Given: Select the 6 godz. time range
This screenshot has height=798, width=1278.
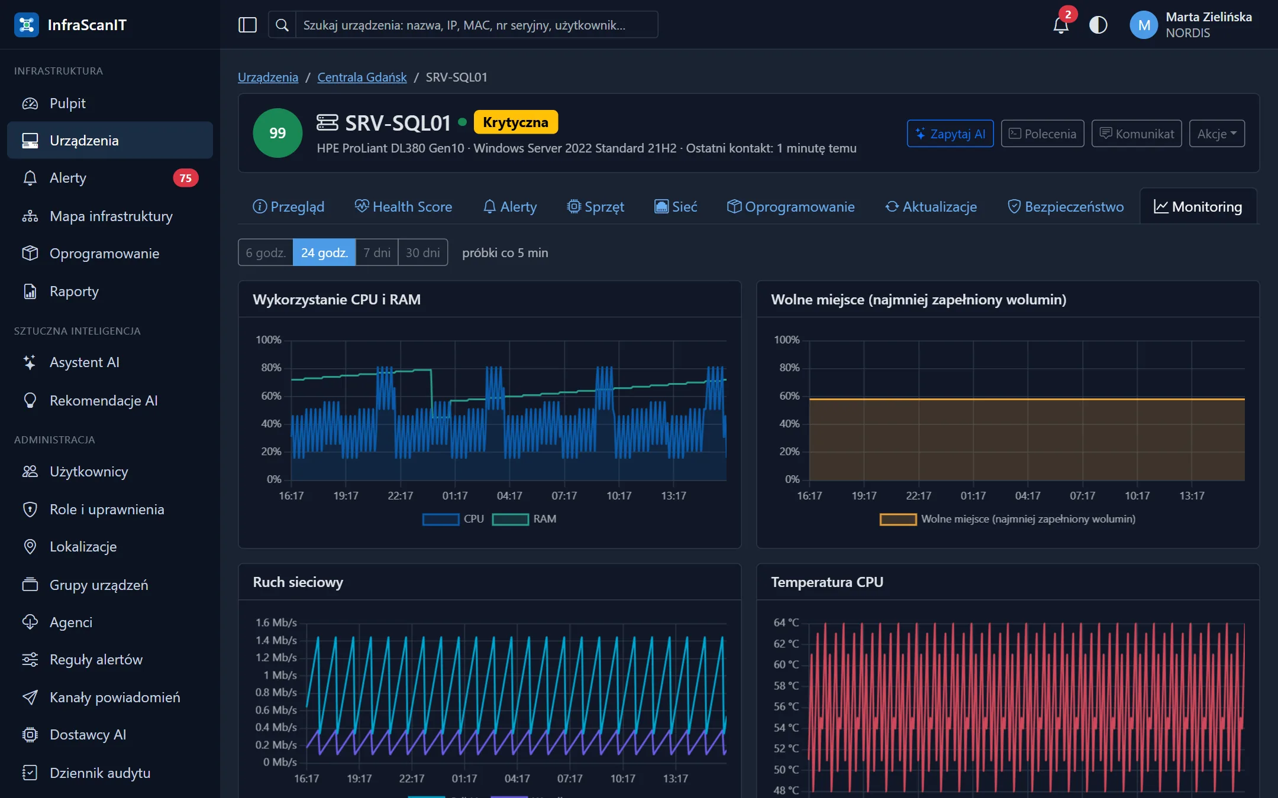Looking at the screenshot, I should click(266, 252).
